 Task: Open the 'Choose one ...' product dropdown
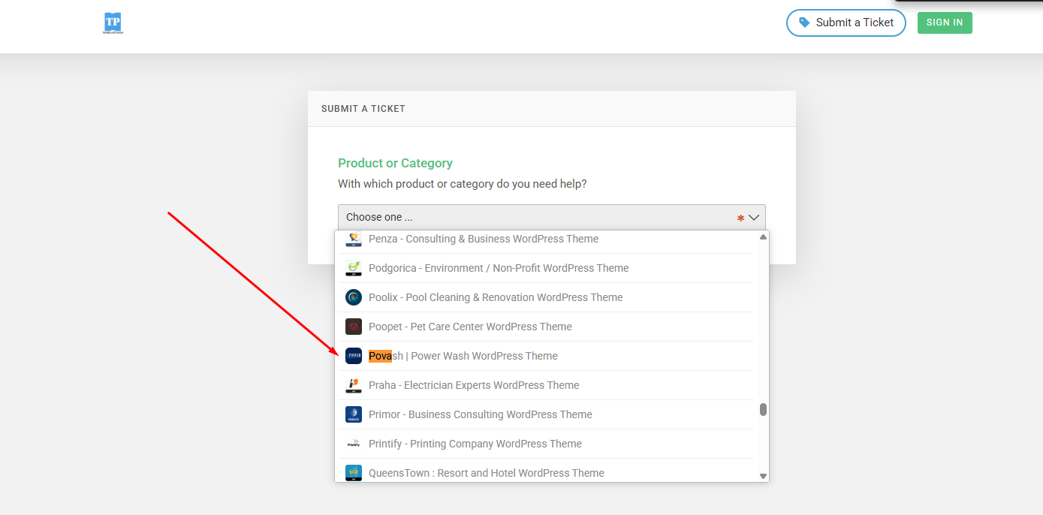tap(552, 217)
